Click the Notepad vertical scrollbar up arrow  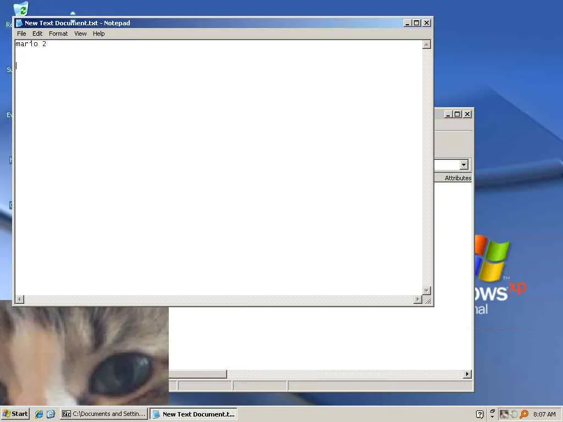(x=426, y=45)
